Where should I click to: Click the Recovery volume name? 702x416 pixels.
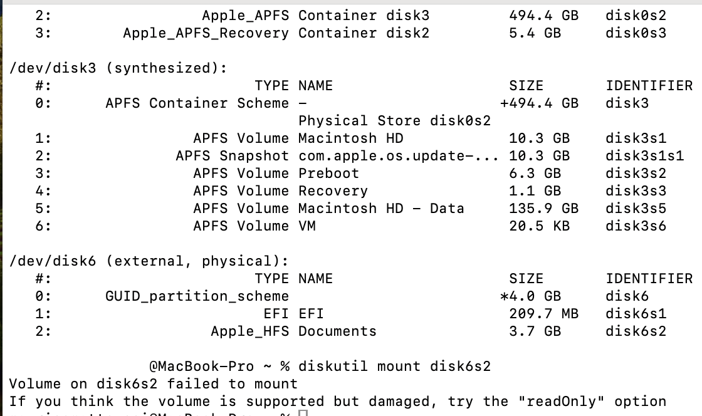(333, 191)
